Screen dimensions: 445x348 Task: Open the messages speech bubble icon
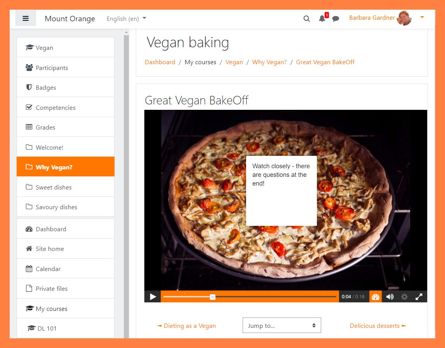click(x=335, y=19)
